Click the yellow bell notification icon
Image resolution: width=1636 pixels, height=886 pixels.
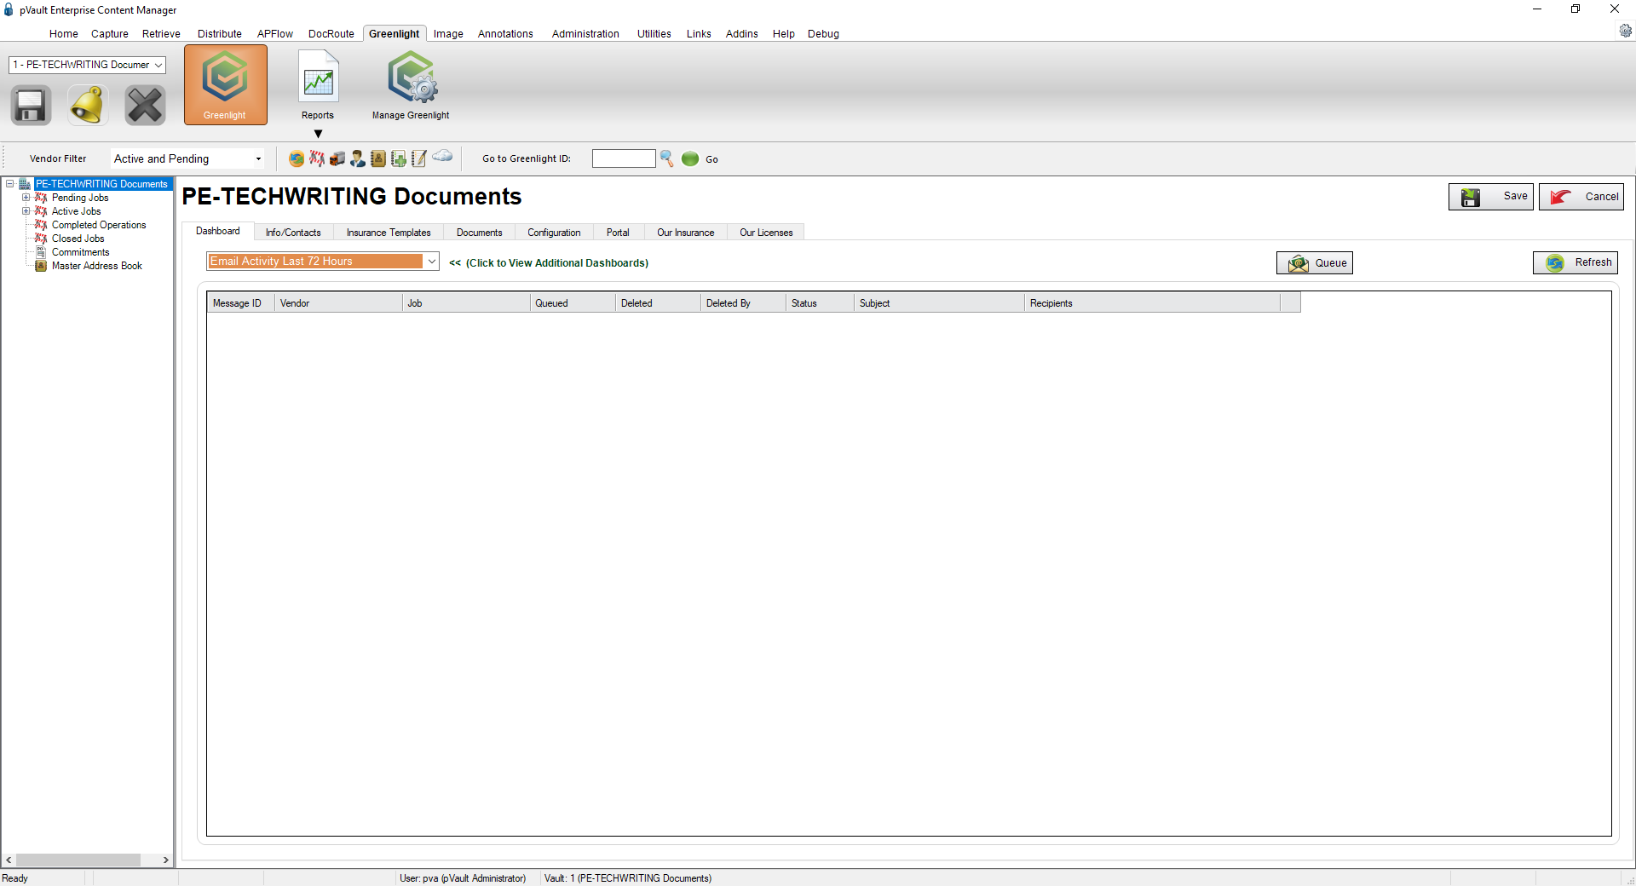pyautogui.click(x=88, y=106)
